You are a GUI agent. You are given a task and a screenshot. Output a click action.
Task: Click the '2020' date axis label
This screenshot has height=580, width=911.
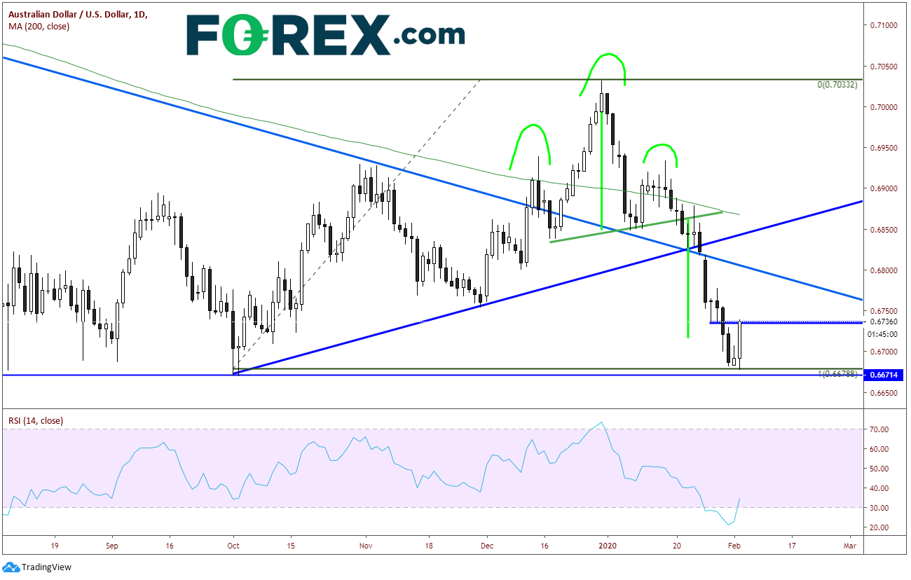(x=608, y=544)
